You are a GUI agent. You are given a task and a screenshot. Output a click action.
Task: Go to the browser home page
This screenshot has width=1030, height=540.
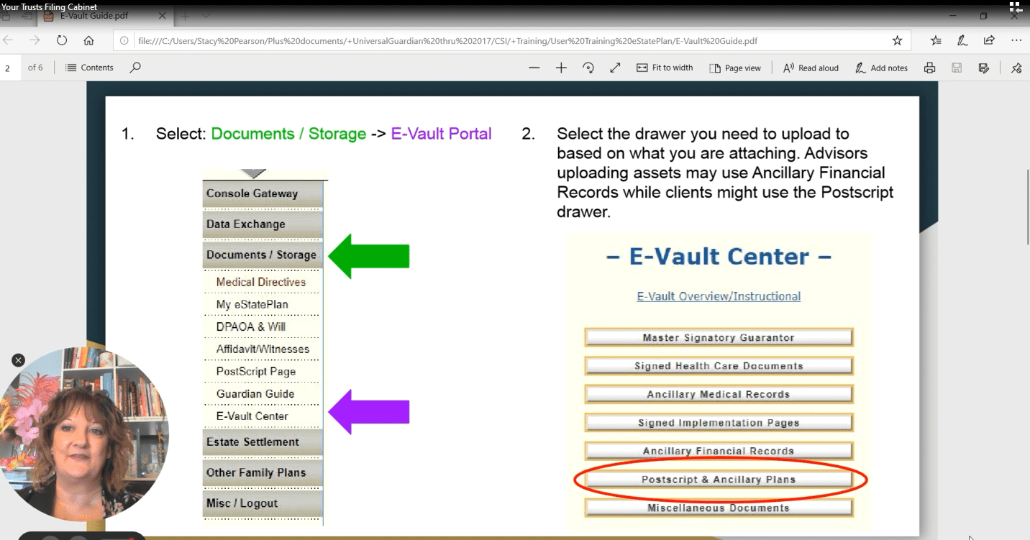(88, 41)
